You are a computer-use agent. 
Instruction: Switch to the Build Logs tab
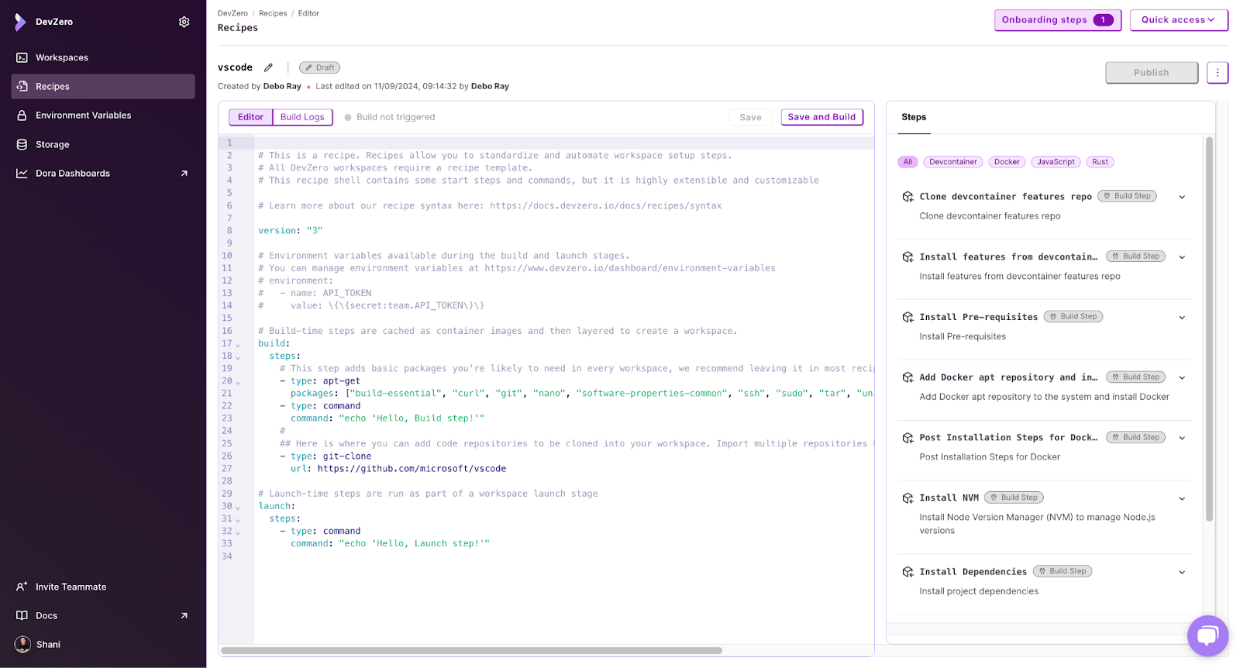tap(302, 117)
